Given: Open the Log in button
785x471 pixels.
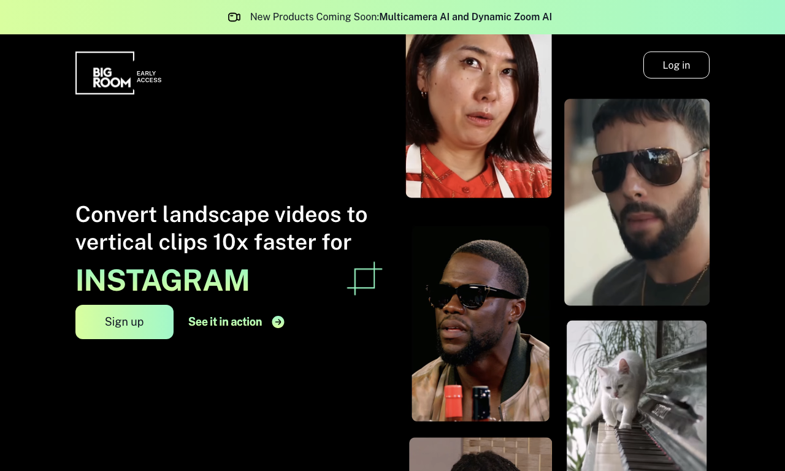Looking at the screenshot, I should click(x=676, y=65).
